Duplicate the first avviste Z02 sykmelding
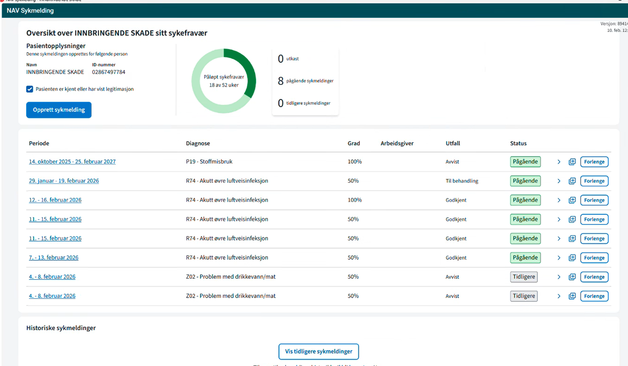The image size is (628, 366). [x=572, y=277]
